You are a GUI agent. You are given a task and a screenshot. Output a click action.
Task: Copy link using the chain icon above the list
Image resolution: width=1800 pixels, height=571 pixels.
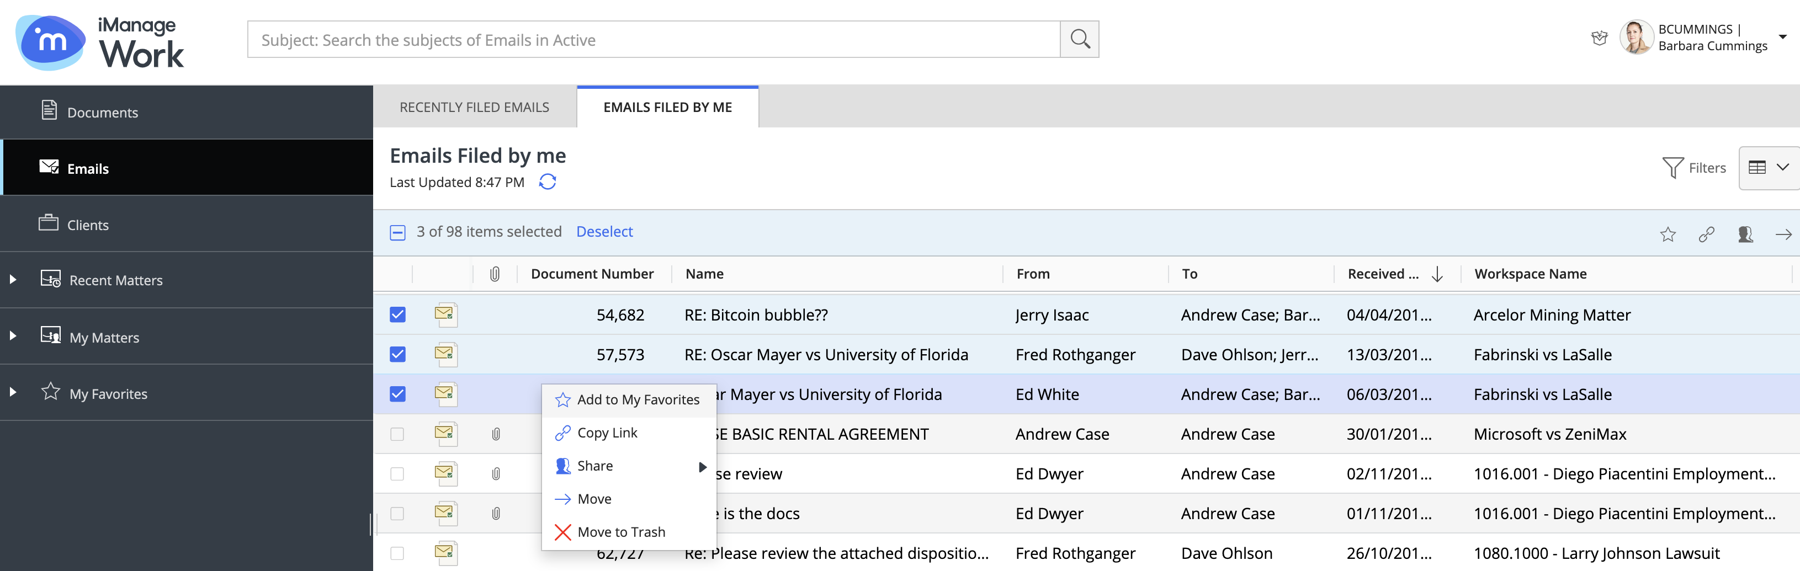pyautogui.click(x=1707, y=234)
